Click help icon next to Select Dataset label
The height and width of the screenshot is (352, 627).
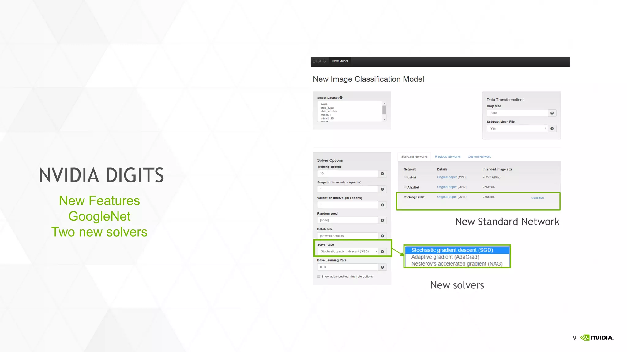pos(341,98)
